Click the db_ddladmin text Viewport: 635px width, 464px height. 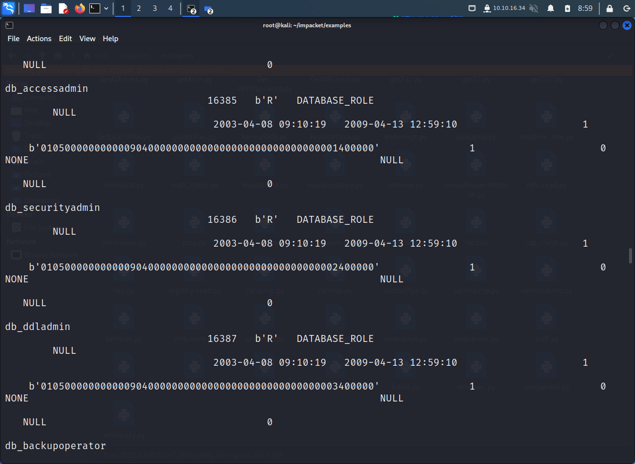tap(38, 327)
